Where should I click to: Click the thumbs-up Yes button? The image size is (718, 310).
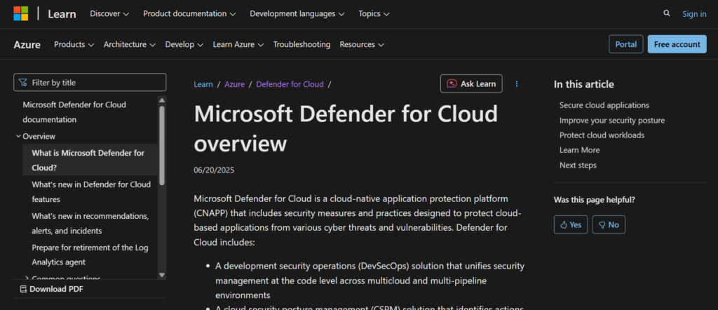coord(571,224)
